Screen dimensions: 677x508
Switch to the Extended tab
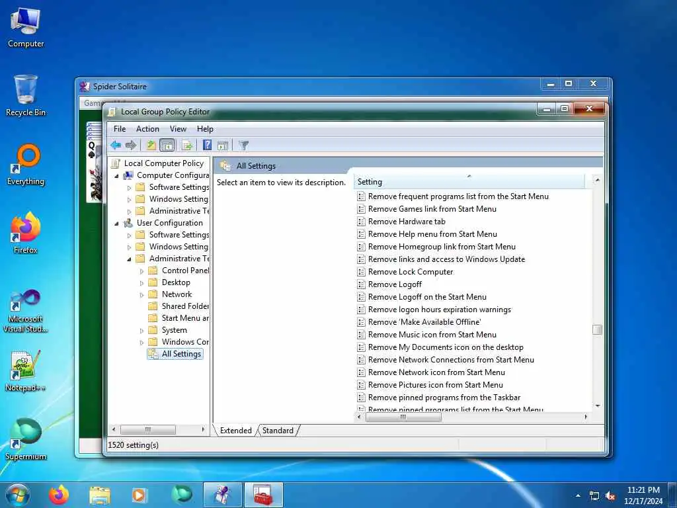(x=236, y=430)
